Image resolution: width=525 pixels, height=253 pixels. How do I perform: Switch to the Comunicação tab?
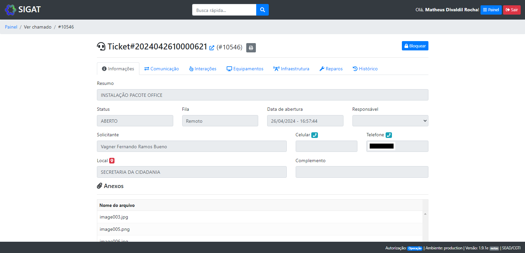(x=162, y=69)
